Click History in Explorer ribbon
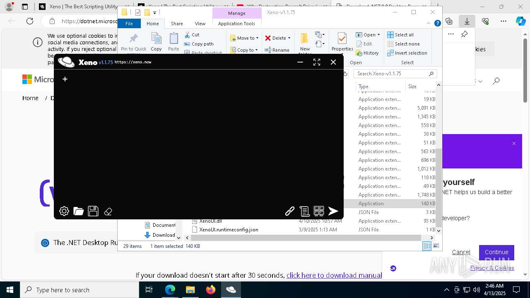This screenshot has width=530, height=298. (367, 53)
